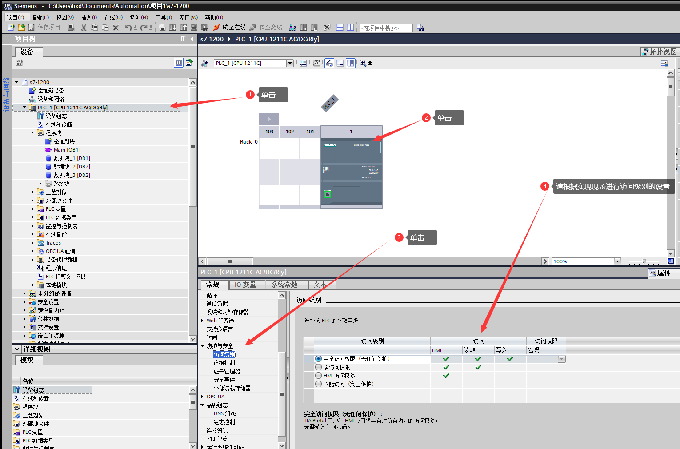The image size is (680, 449).
Task: Click the copy toolbar icon
Action: (x=95, y=28)
